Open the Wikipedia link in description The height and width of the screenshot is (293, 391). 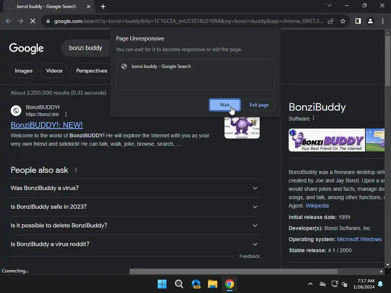click(x=317, y=206)
